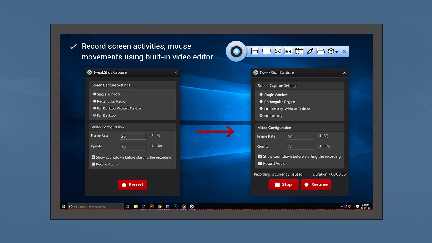Click the Cortana 'Ask me anything' search box
The width and height of the screenshot is (432, 243).
tap(96, 207)
